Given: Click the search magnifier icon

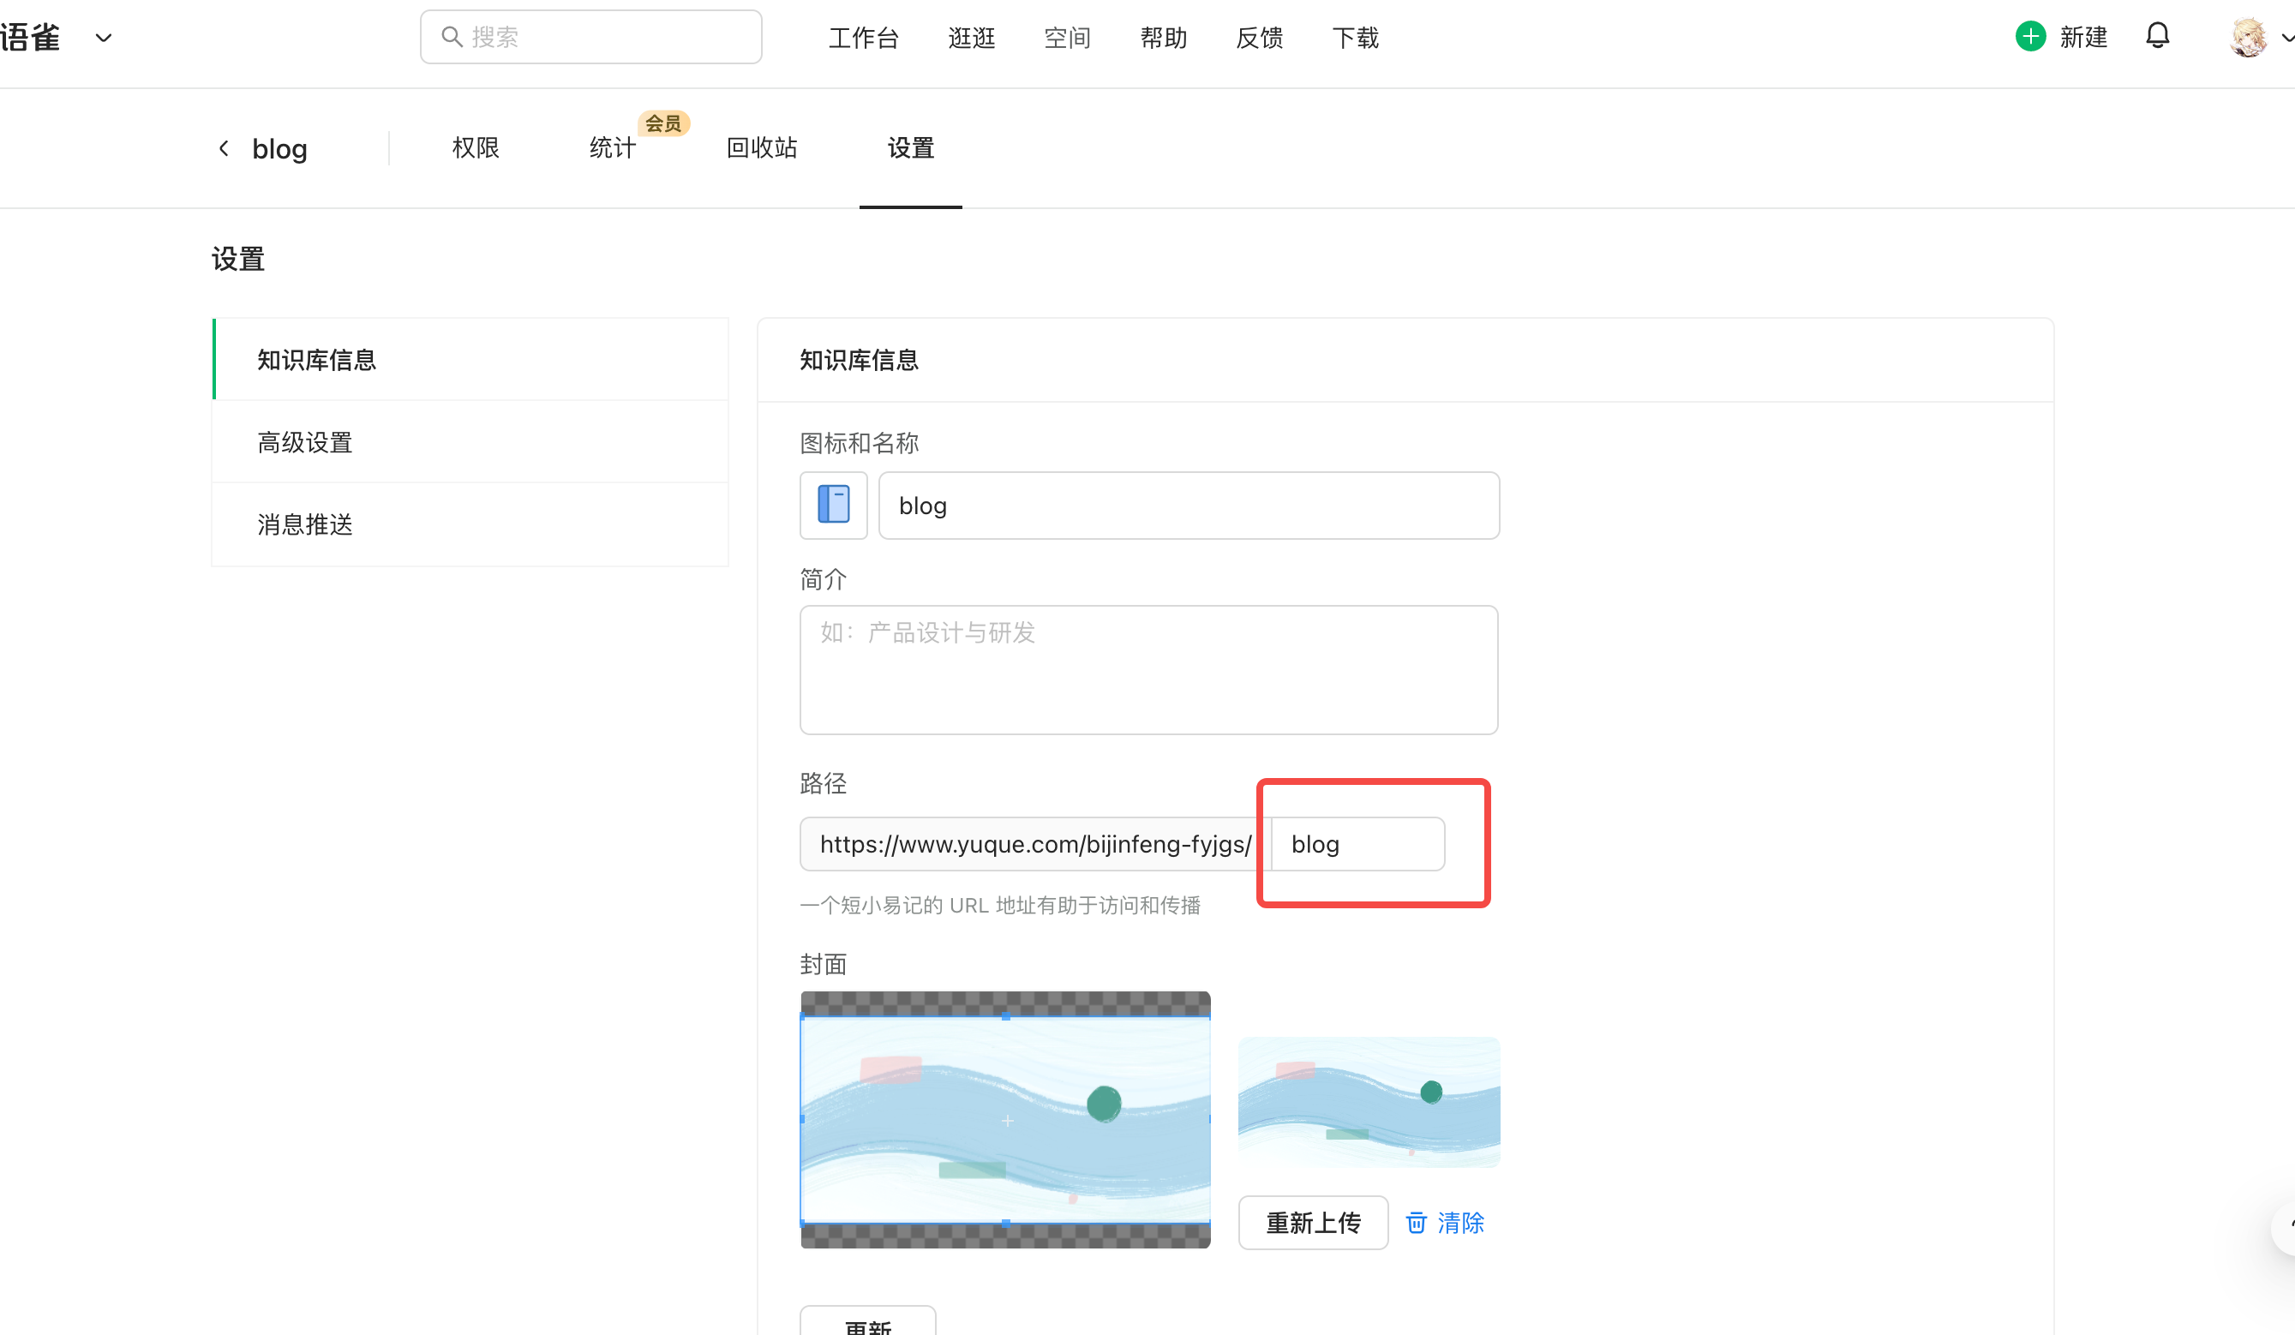Looking at the screenshot, I should (452, 37).
